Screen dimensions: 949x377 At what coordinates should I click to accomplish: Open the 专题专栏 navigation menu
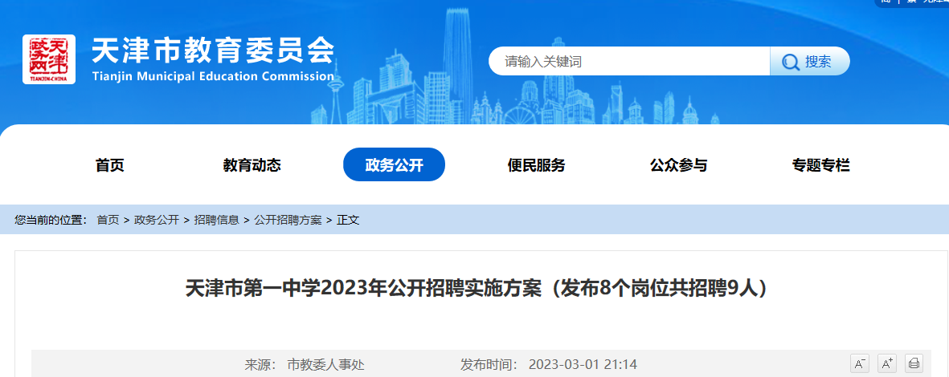pos(820,165)
